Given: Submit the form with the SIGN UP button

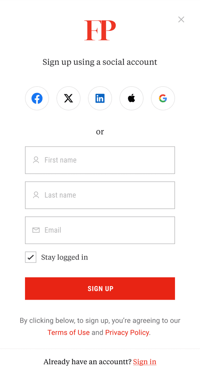Looking at the screenshot, I should tap(100, 289).
